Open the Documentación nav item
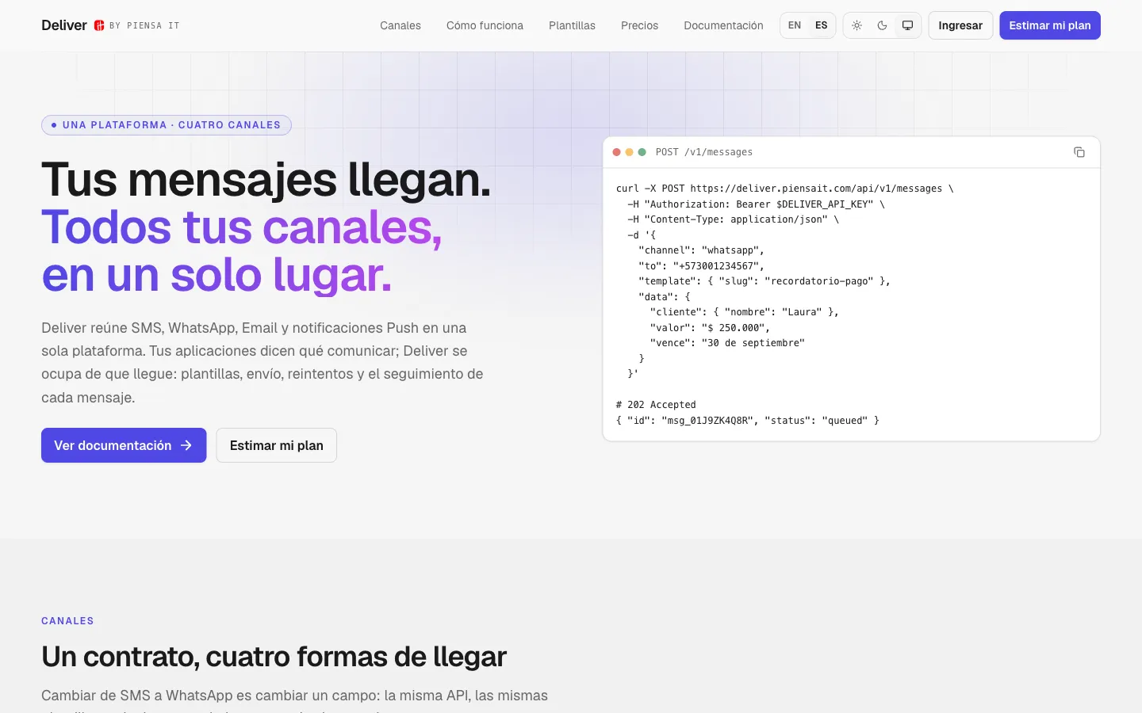Image resolution: width=1142 pixels, height=713 pixels. 723,25
